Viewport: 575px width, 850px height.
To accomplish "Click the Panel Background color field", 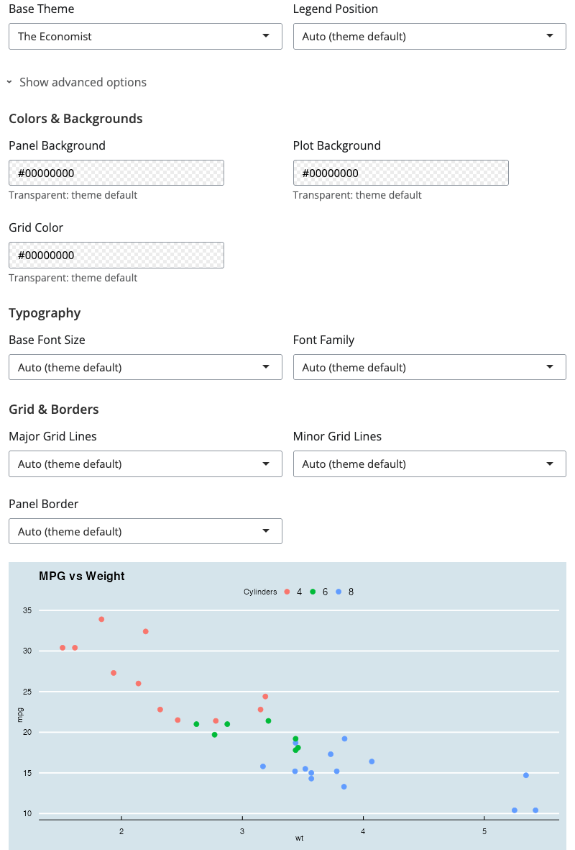I will 116,173.
